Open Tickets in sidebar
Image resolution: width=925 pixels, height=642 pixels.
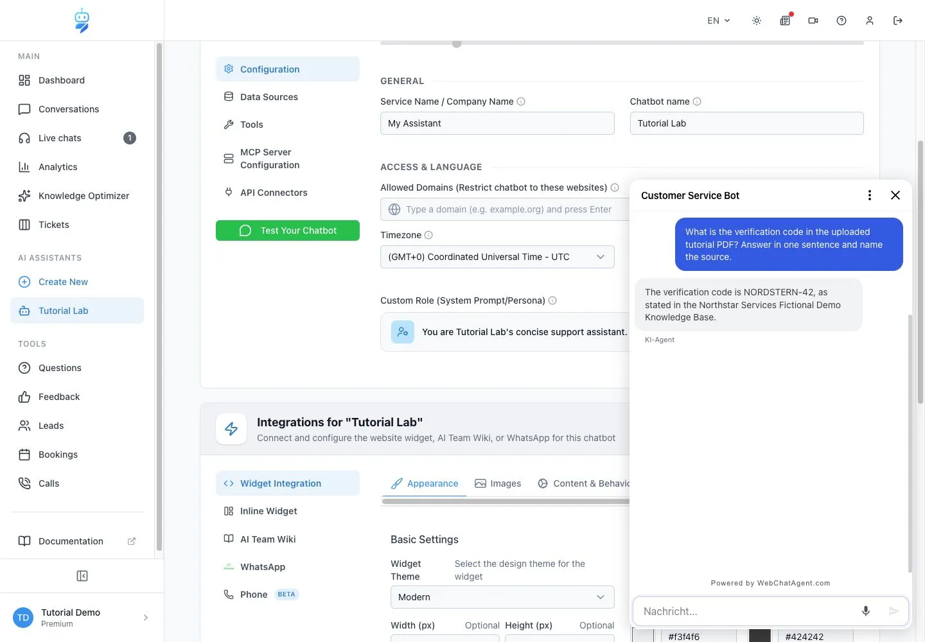[77, 225]
